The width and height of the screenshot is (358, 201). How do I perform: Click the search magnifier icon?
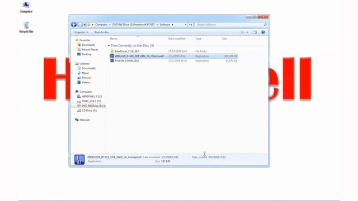click(265, 25)
